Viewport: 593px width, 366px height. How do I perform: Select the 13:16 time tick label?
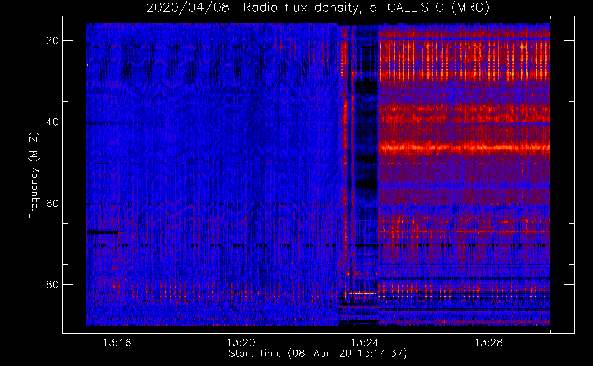coord(117,343)
